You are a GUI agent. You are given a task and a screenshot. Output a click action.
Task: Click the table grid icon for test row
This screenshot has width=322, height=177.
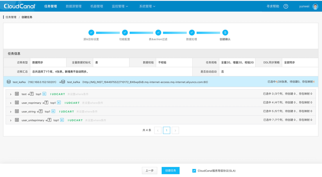17,94
